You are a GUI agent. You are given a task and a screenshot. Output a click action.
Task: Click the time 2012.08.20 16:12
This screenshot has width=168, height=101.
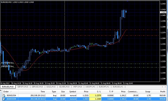click(38, 99)
